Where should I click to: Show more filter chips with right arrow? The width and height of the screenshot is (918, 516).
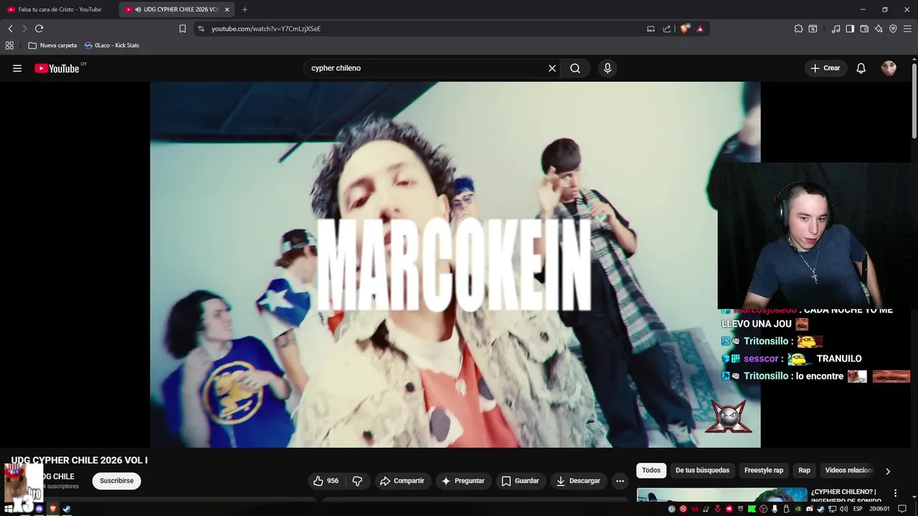coord(887,471)
